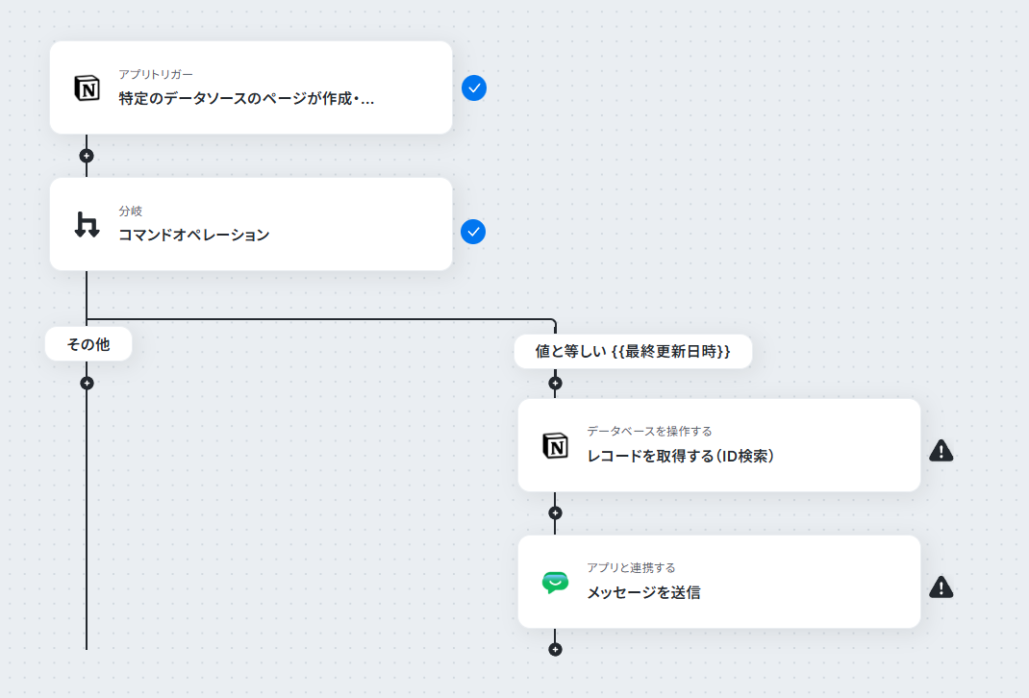The height and width of the screenshot is (698, 1029).
Task: Add a step after the メッセージを送信 card
Action: point(555,650)
